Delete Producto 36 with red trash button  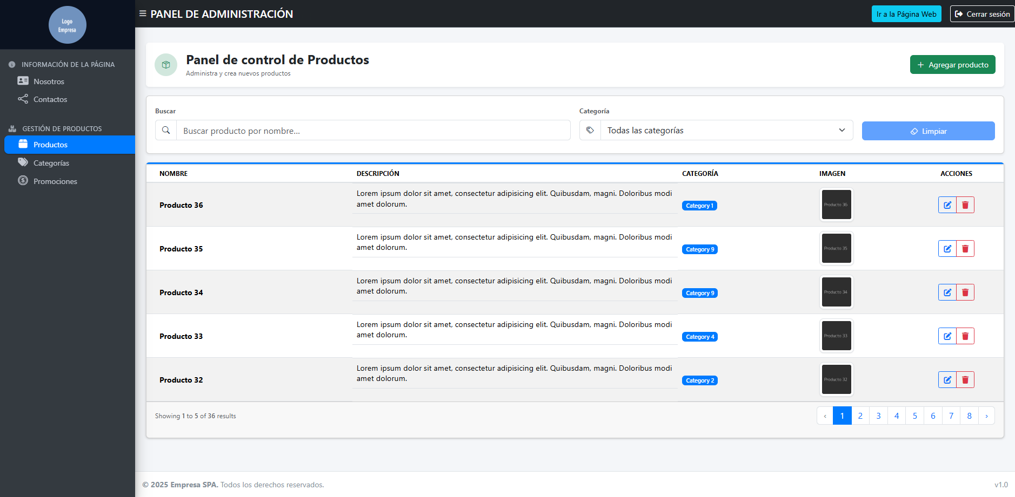[965, 205]
